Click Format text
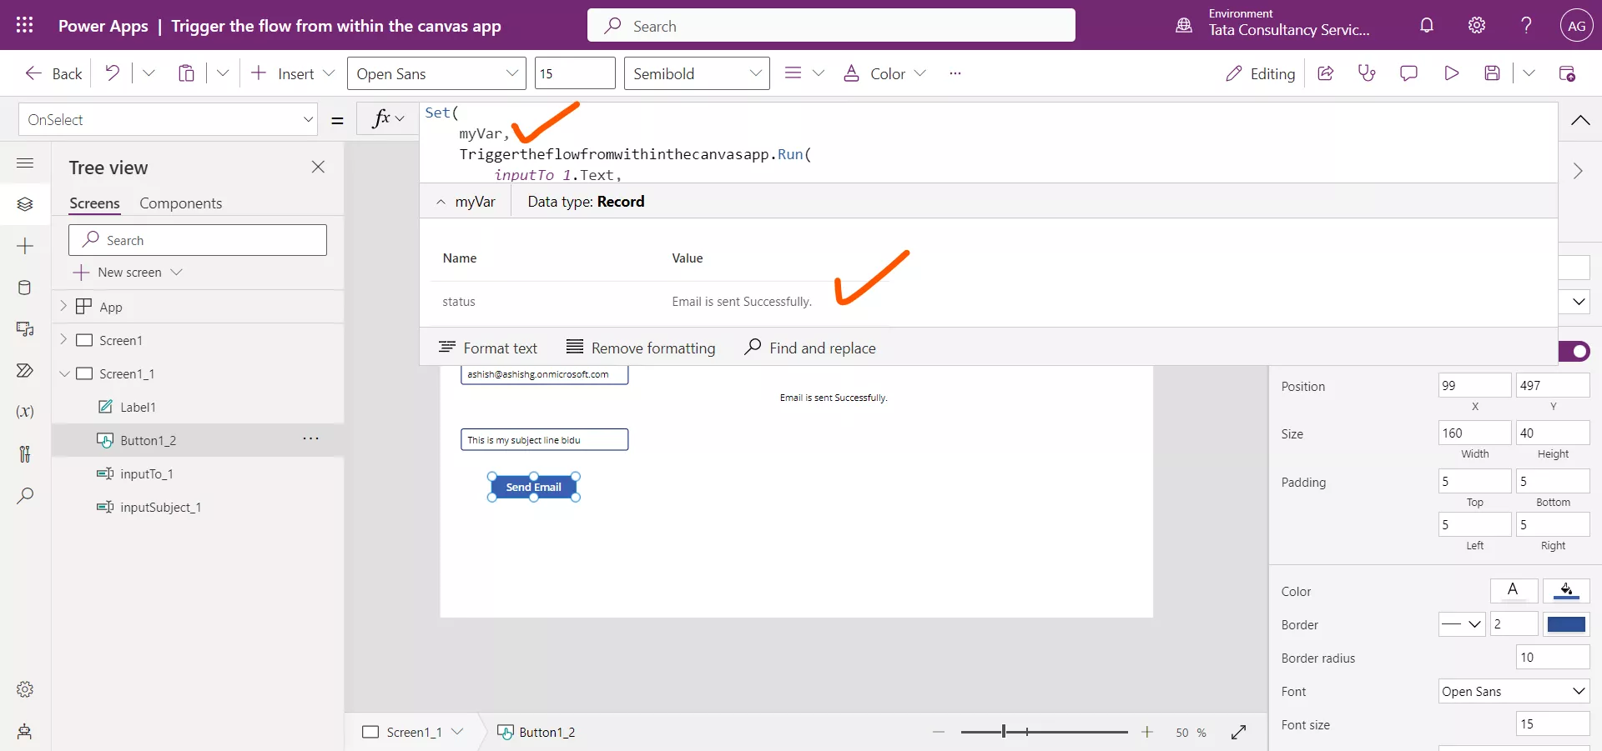This screenshot has width=1602, height=751. pos(488,348)
